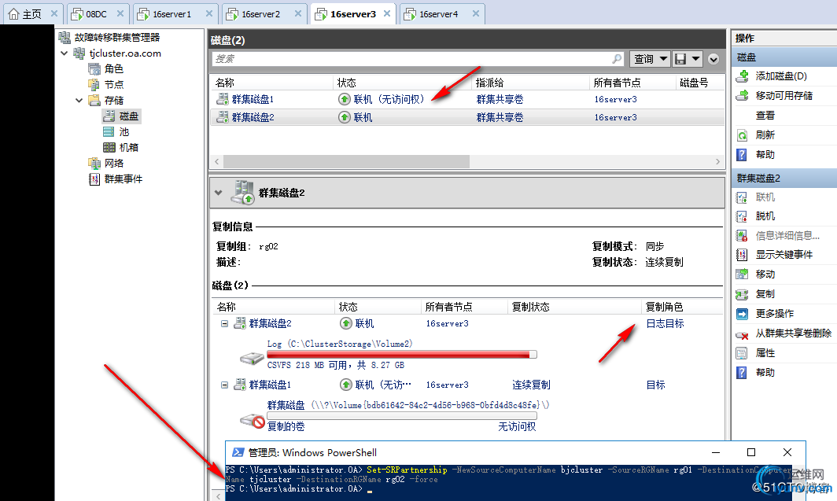
Task: Click the save query disk icon
Action: click(680, 59)
